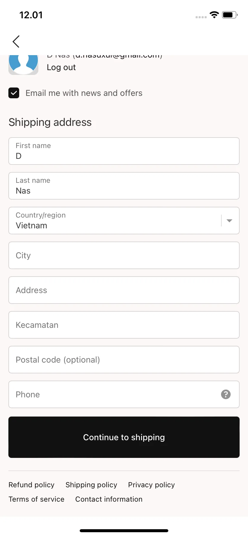Select the Vietnam country field
This screenshot has width=248, height=537.
pos(124,221)
